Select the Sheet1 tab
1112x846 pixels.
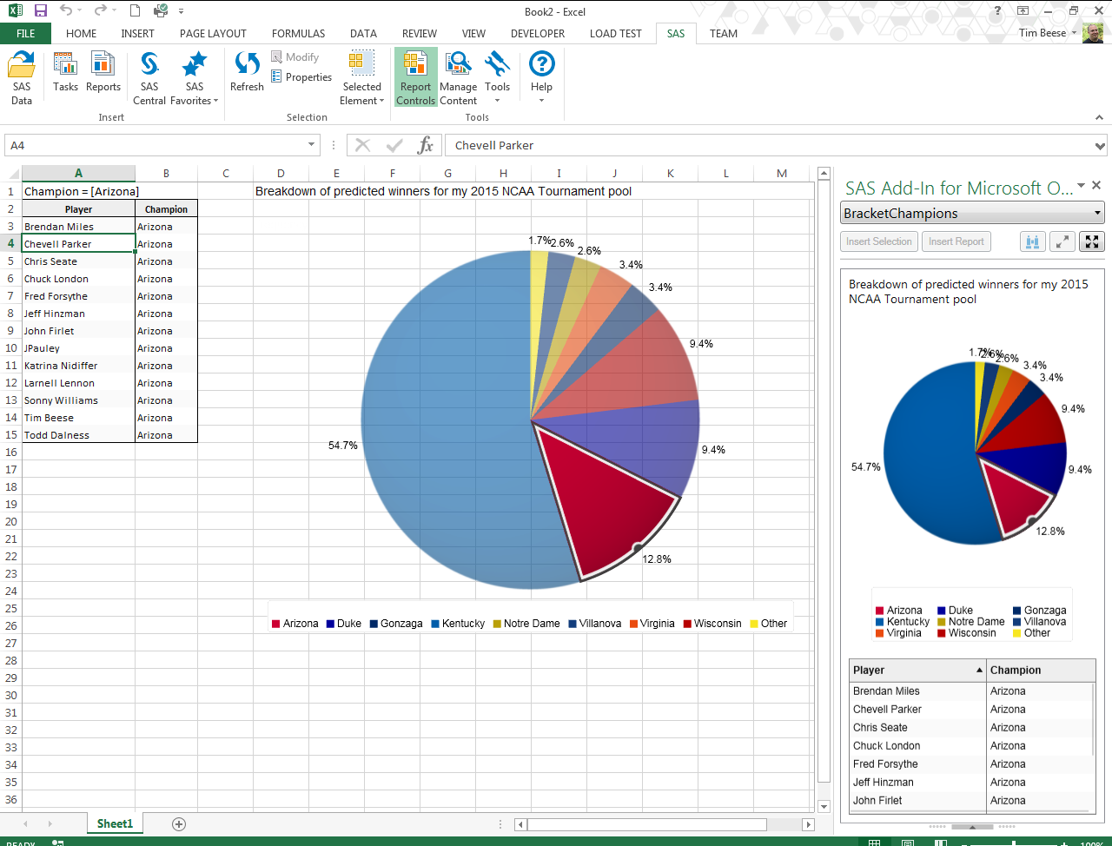115,823
